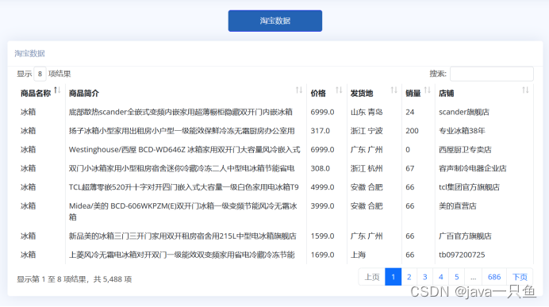Select the Midea/美的 BCD-606WKPZM(E) description
The width and height of the screenshot is (549, 307).
[x=183, y=212]
